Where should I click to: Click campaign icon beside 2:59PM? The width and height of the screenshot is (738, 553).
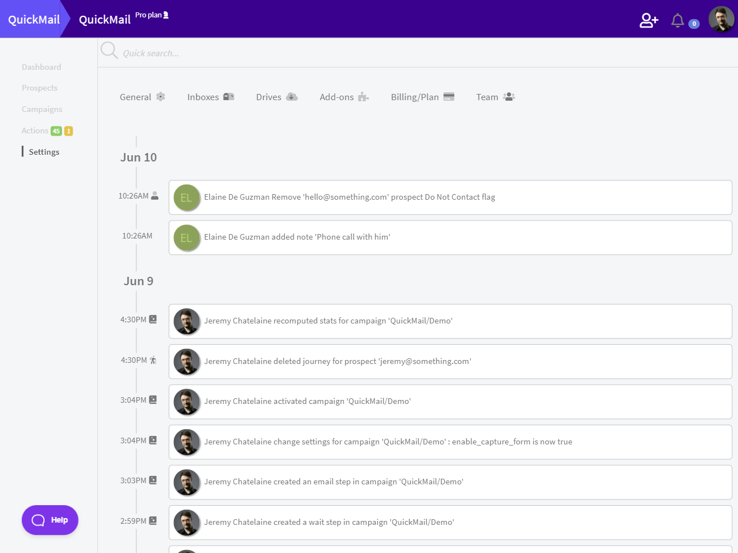[153, 521]
